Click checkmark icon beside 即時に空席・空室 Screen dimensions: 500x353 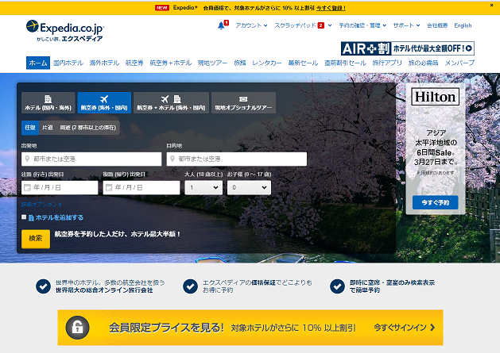(337, 286)
